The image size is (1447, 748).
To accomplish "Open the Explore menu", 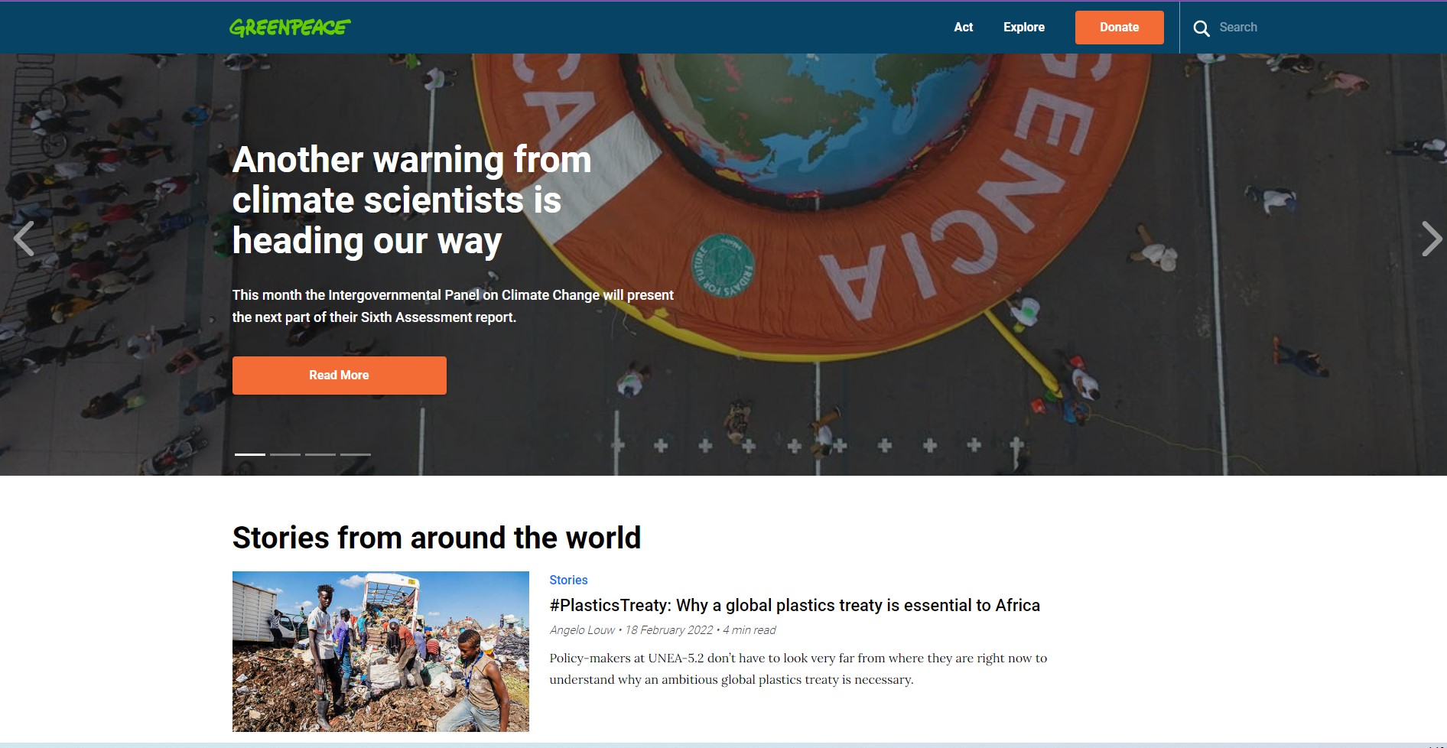I will point(1024,28).
